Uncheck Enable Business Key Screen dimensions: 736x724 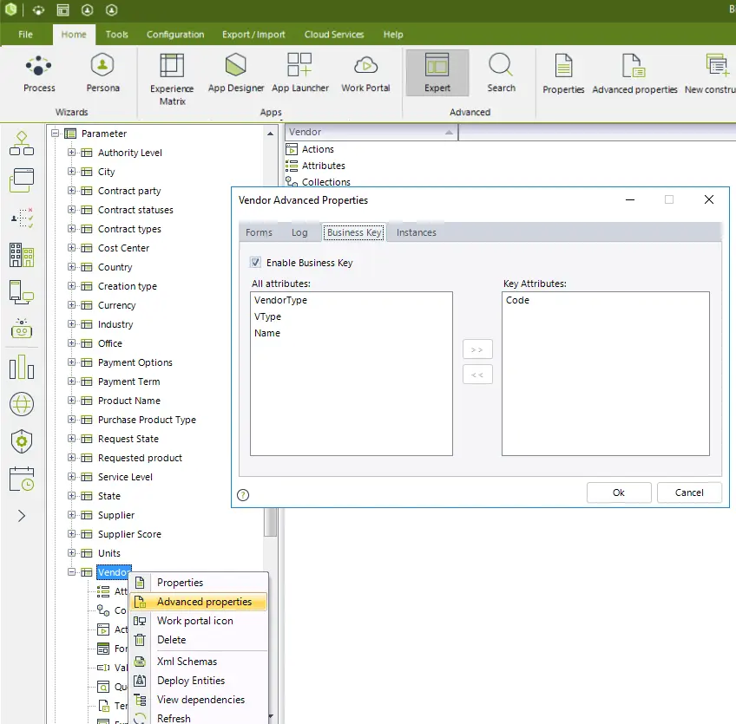255,263
